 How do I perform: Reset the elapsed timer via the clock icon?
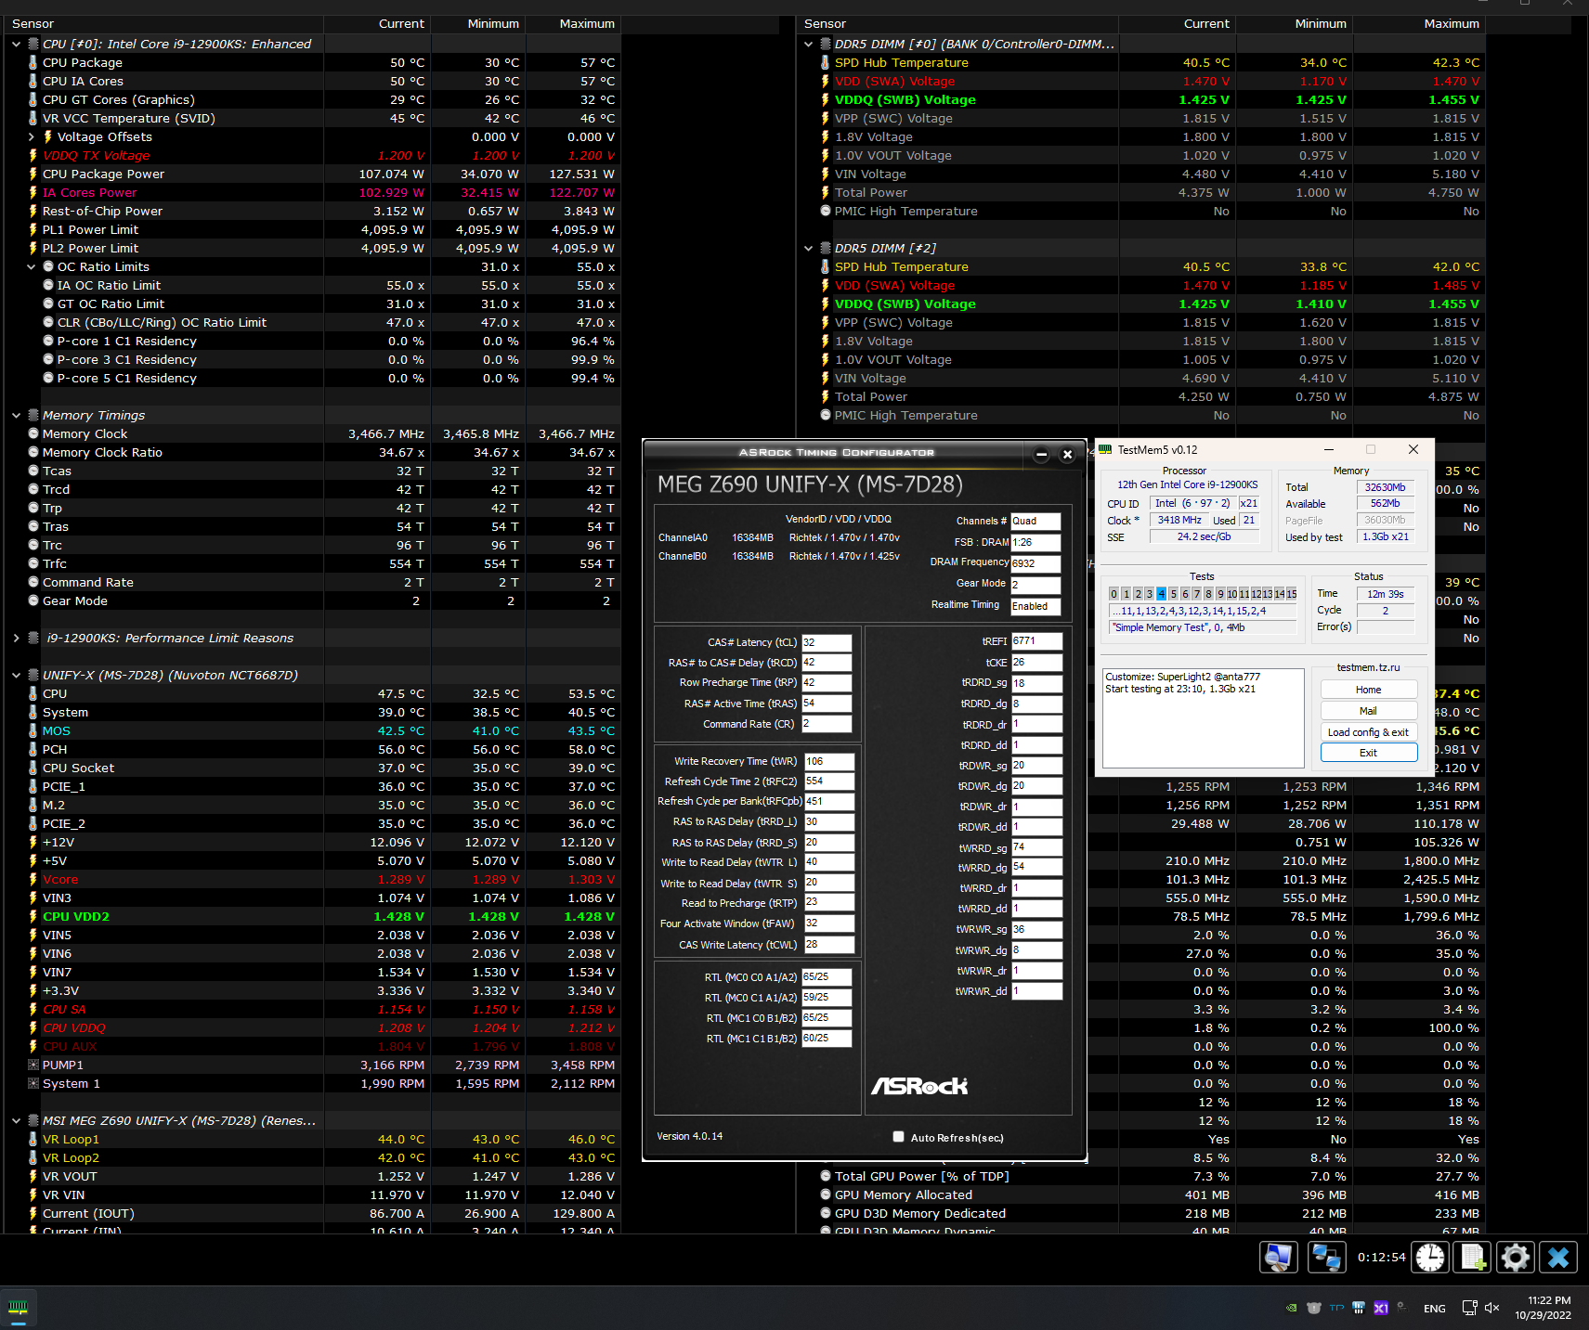(x=1430, y=1258)
